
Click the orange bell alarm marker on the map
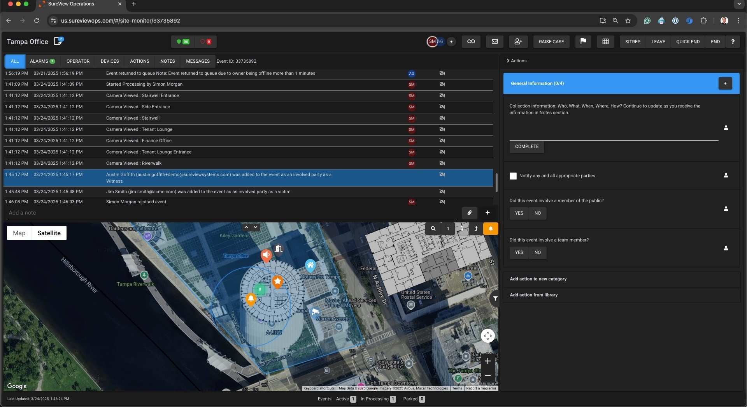(x=251, y=299)
